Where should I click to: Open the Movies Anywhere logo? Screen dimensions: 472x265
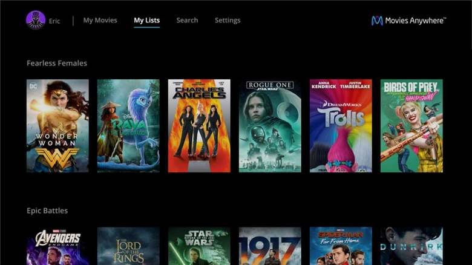(x=408, y=21)
